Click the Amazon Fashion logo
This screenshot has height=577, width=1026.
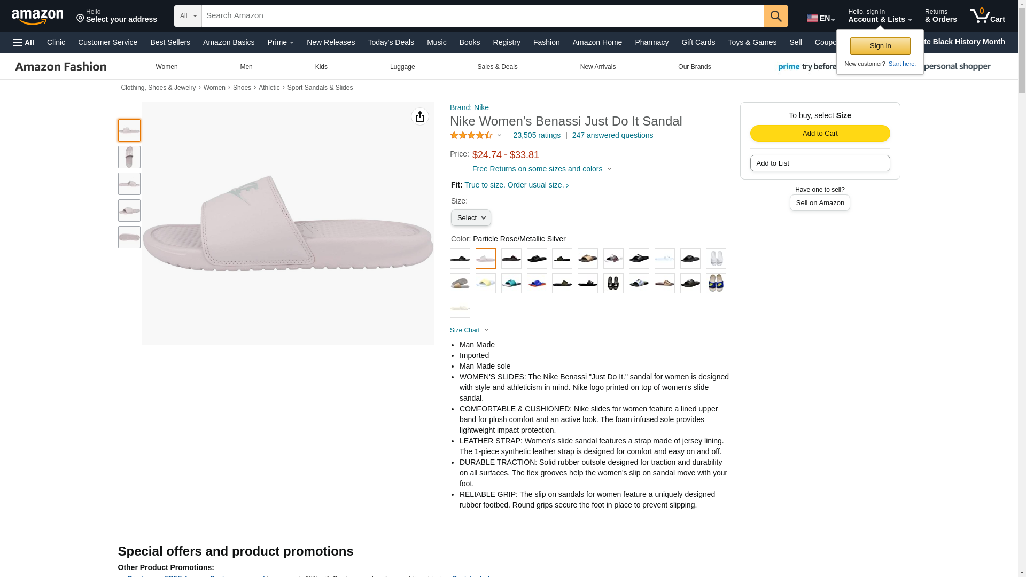[61, 67]
